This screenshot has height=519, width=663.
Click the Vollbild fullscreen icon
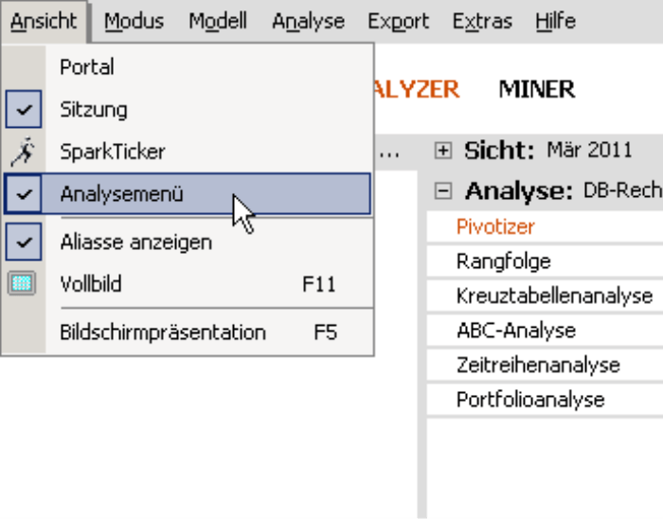(22, 283)
